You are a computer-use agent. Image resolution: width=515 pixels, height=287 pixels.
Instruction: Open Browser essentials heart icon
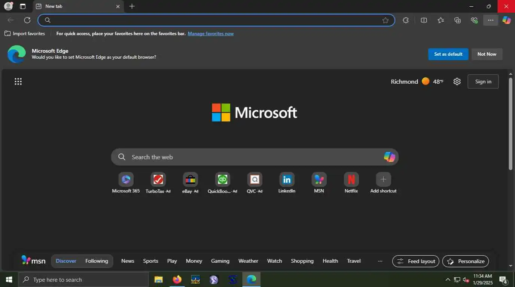click(x=474, y=20)
